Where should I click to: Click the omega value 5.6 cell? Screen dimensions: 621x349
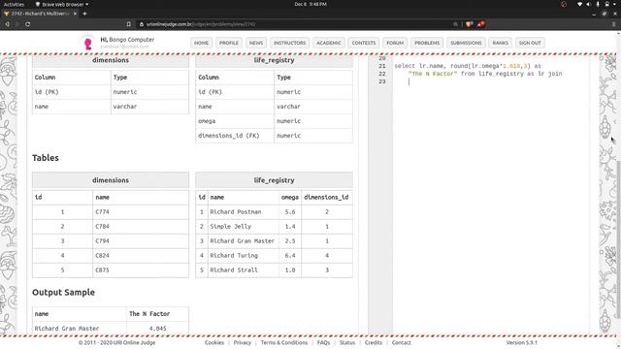click(290, 212)
